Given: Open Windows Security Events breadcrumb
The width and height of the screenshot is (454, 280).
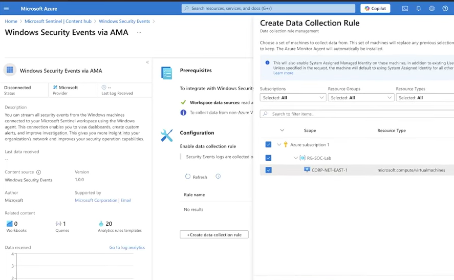Looking at the screenshot, I should click(x=124, y=21).
